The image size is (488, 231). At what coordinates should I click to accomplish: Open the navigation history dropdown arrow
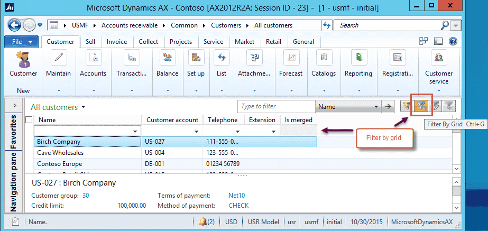(40, 25)
